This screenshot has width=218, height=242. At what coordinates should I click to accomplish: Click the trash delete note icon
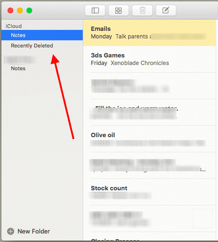pyautogui.click(x=142, y=10)
